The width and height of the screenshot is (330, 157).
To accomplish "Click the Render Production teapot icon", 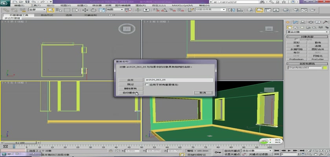I will pyautogui.click(x=313, y=10).
